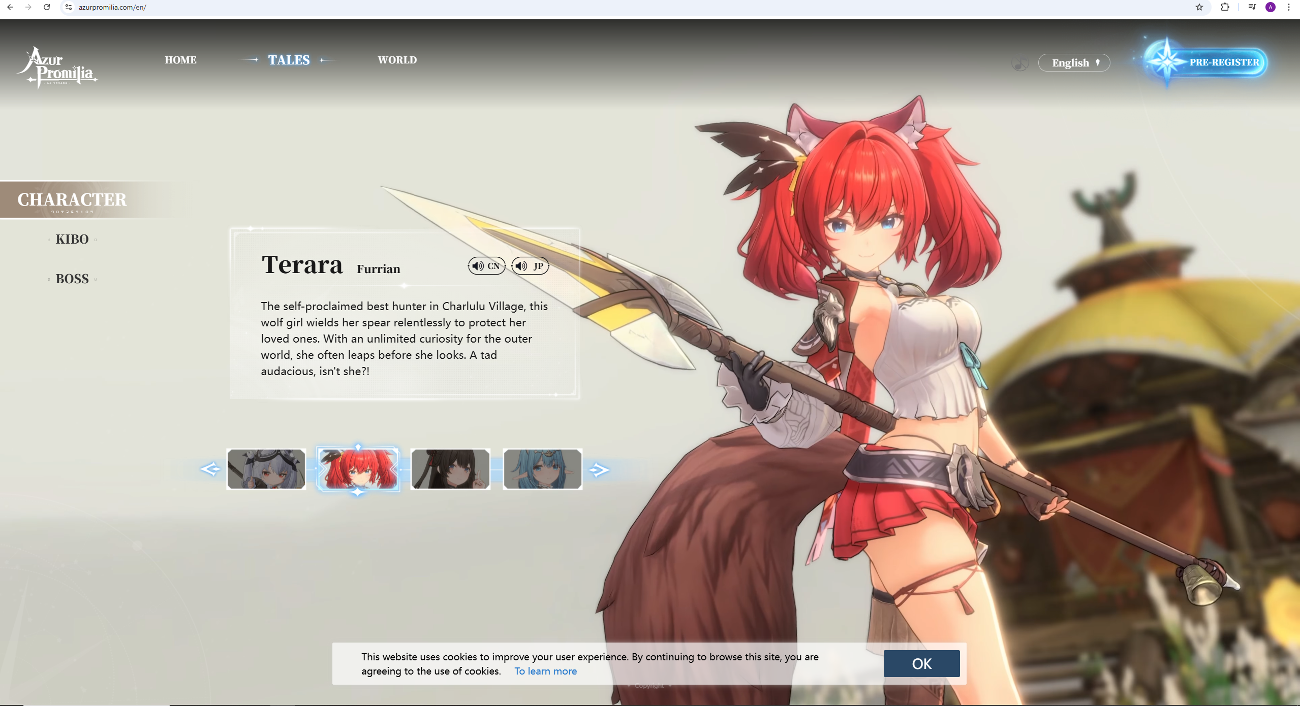
Task: Click the previous character arrow
Action: pyautogui.click(x=210, y=469)
